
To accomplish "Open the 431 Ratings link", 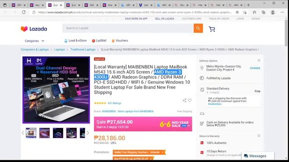I will tap(114, 103).
